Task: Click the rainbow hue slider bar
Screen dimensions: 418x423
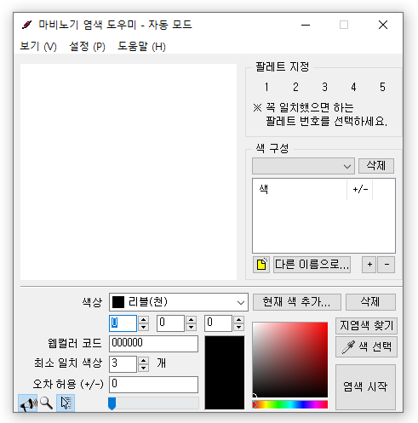Action: click(290, 404)
